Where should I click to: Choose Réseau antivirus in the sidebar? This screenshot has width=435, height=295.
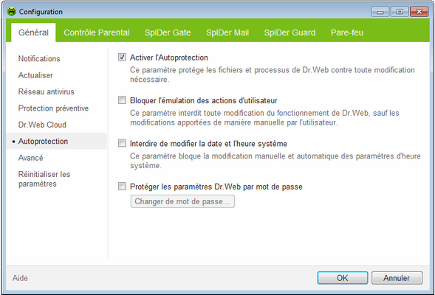[47, 91]
